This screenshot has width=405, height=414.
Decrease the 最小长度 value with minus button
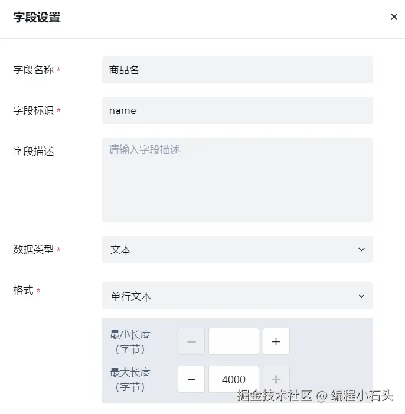[x=191, y=341]
